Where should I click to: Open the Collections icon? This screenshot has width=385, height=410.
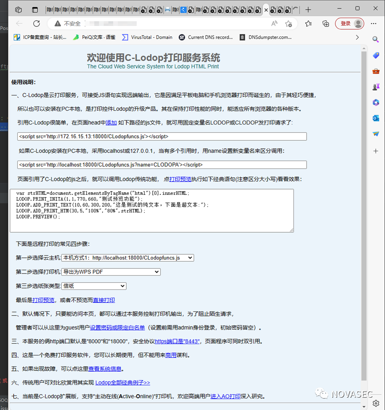tap(326, 23)
